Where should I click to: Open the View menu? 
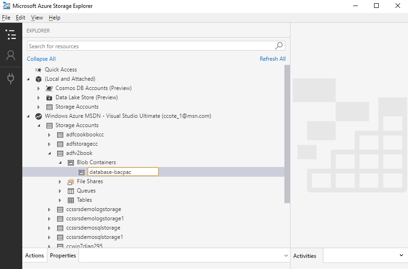pos(37,18)
